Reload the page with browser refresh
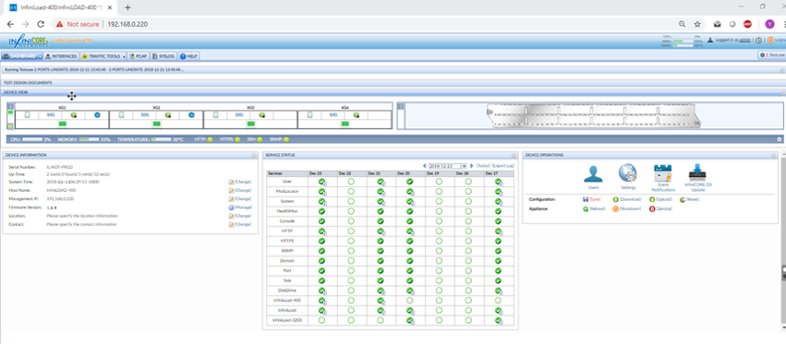Image resolution: width=786 pixels, height=344 pixels. [x=42, y=24]
